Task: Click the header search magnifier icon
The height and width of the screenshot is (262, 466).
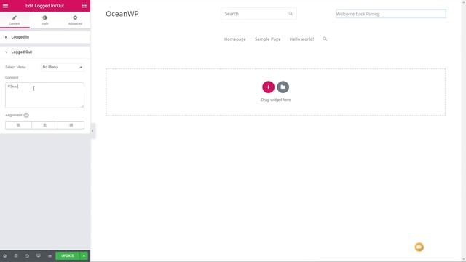Action: (x=291, y=14)
